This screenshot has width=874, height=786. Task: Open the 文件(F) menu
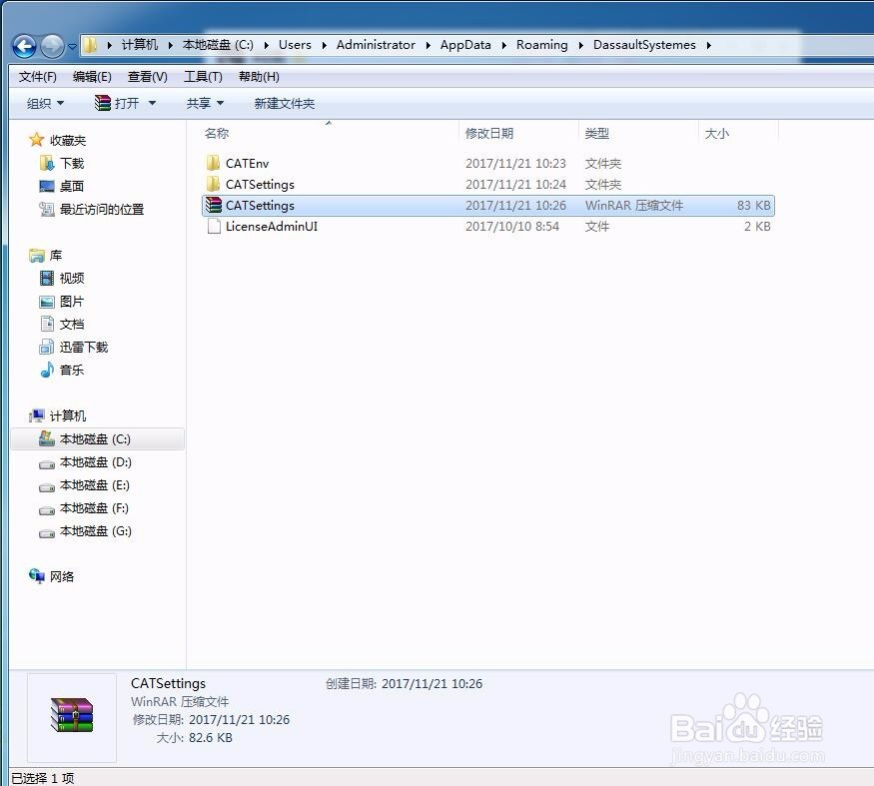37,76
